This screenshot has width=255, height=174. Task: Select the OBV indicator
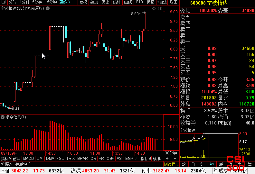tap(110, 159)
